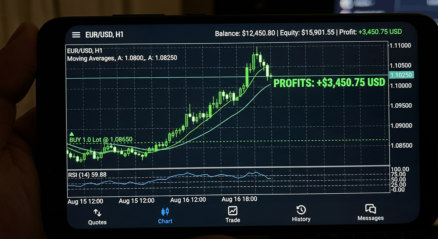Tap the RSI (14) 59.88 indicator label
This screenshot has width=438, height=239.
87,175
